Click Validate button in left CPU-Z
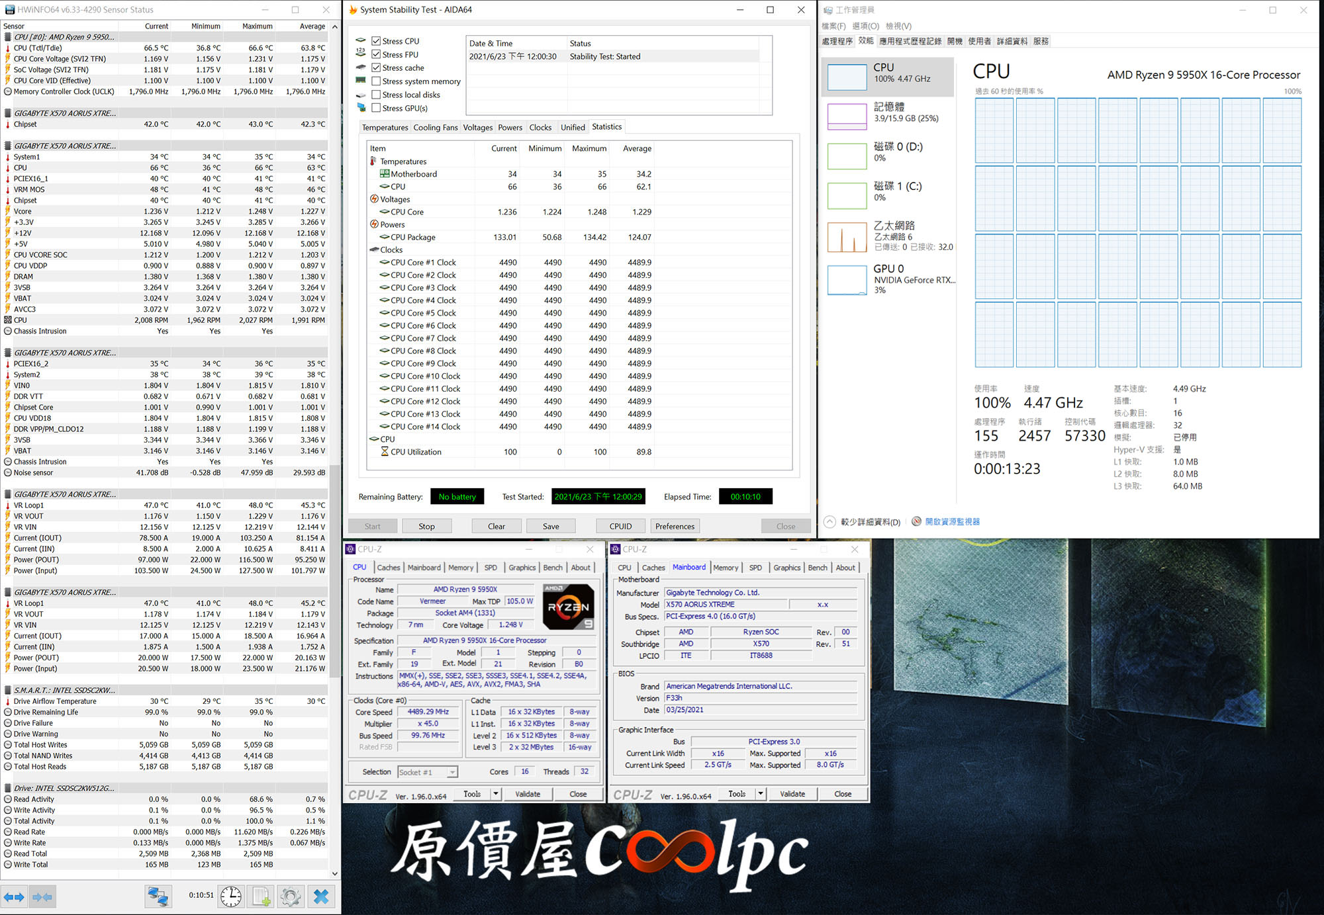This screenshot has height=915, width=1324. pyautogui.click(x=528, y=793)
